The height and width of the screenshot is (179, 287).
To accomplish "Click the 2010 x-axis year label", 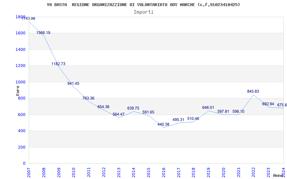I will [x=74, y=172].
